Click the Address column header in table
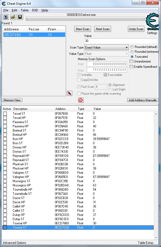161x247 pixels. 65,109
